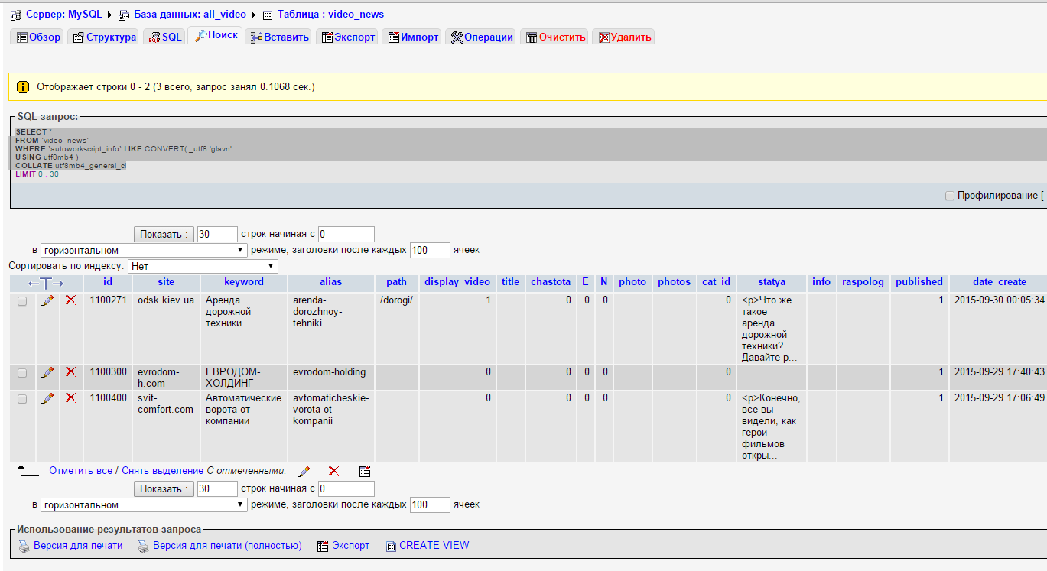Click Таблица: video_news breadcrumb link
The width and height of the screenshot is (1047, 571).
(330, 15)
